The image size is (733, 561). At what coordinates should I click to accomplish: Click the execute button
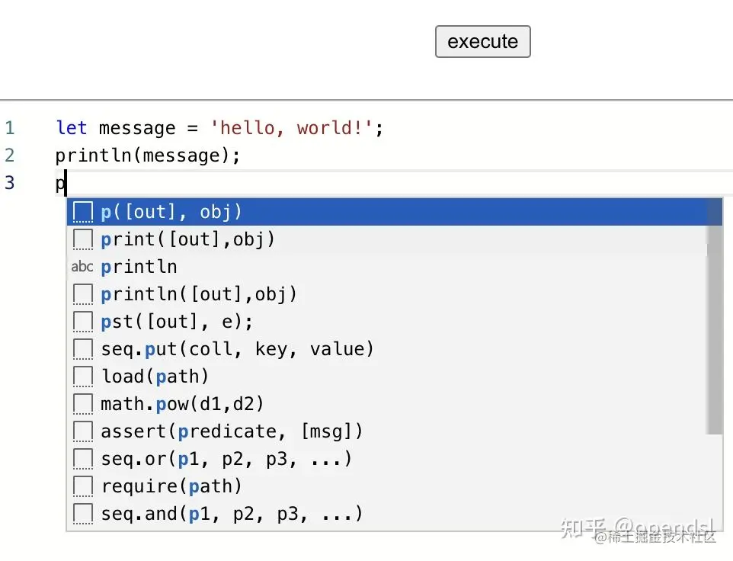pyautogui.click(x=482, y=42)
